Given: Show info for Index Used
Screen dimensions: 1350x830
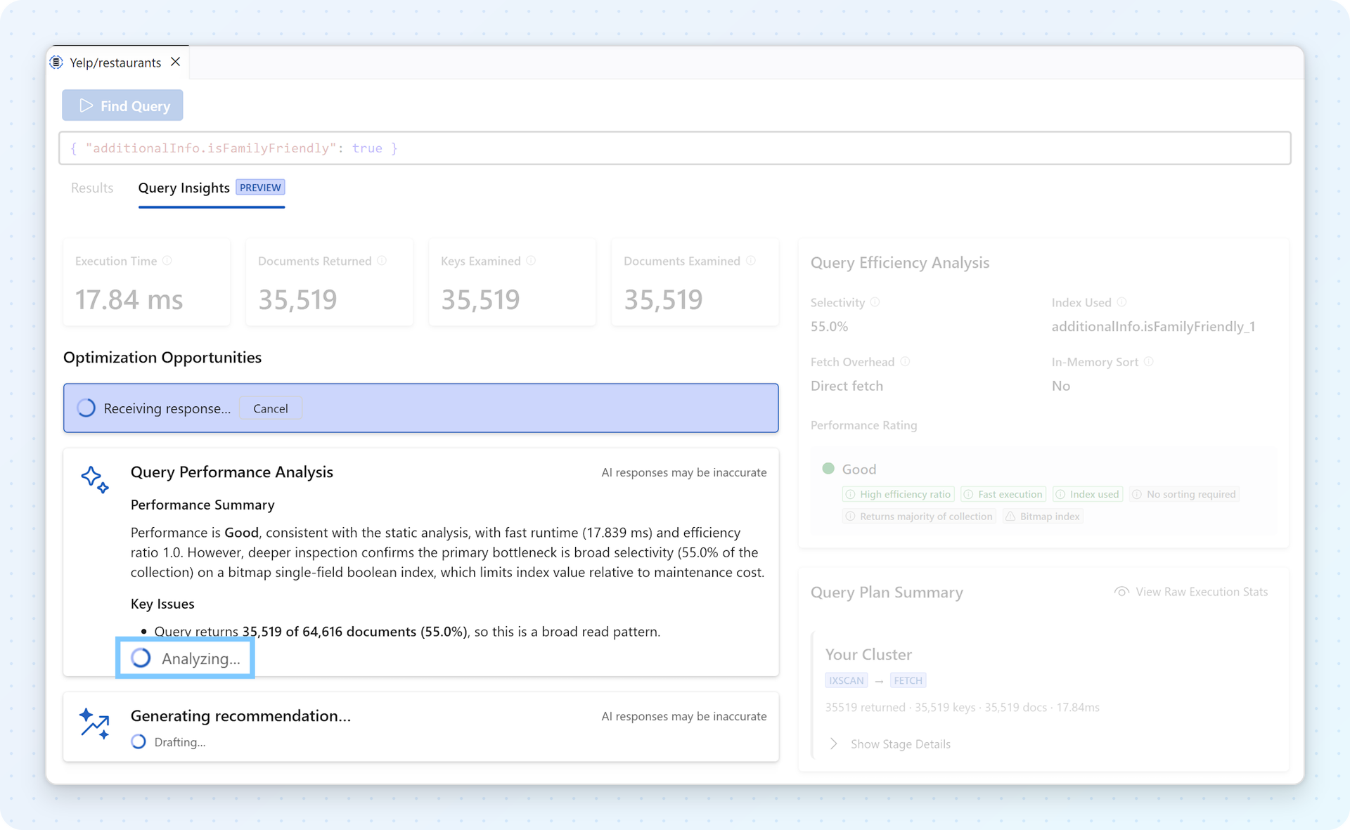Looking at the screenshot, I should tap(1121, 302).
